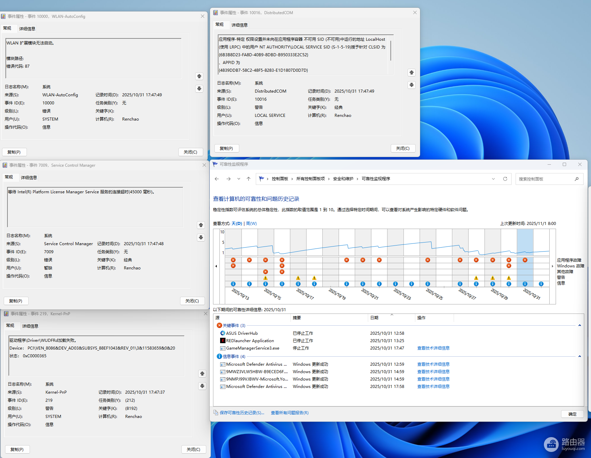The height and width of the screenshot is (458, 591).
Task: Click the information icon on 2025/10/31 column
Action: coord(525,284)
